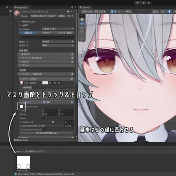Click the Tiling X value field
The width and height of the screenshot is (176, 176).
point(51,110)
